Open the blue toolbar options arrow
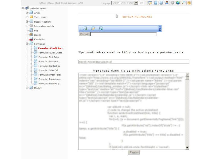Viewport: 213px width, 159px height. 160,29
